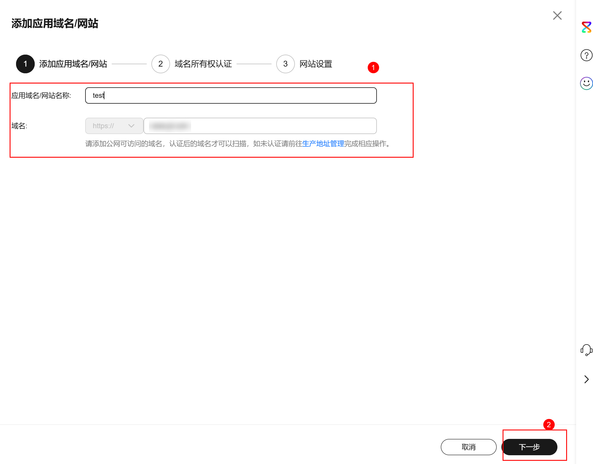The height and width of the screenshot is (464, 593).
Task: Click the step 2 circle indicator
Action: [161, 64]
